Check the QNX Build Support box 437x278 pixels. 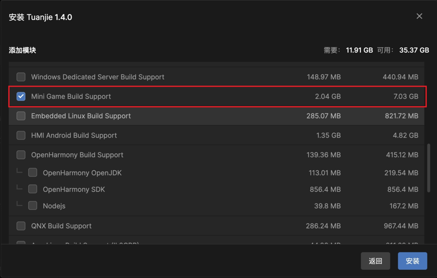coord(21,226)
